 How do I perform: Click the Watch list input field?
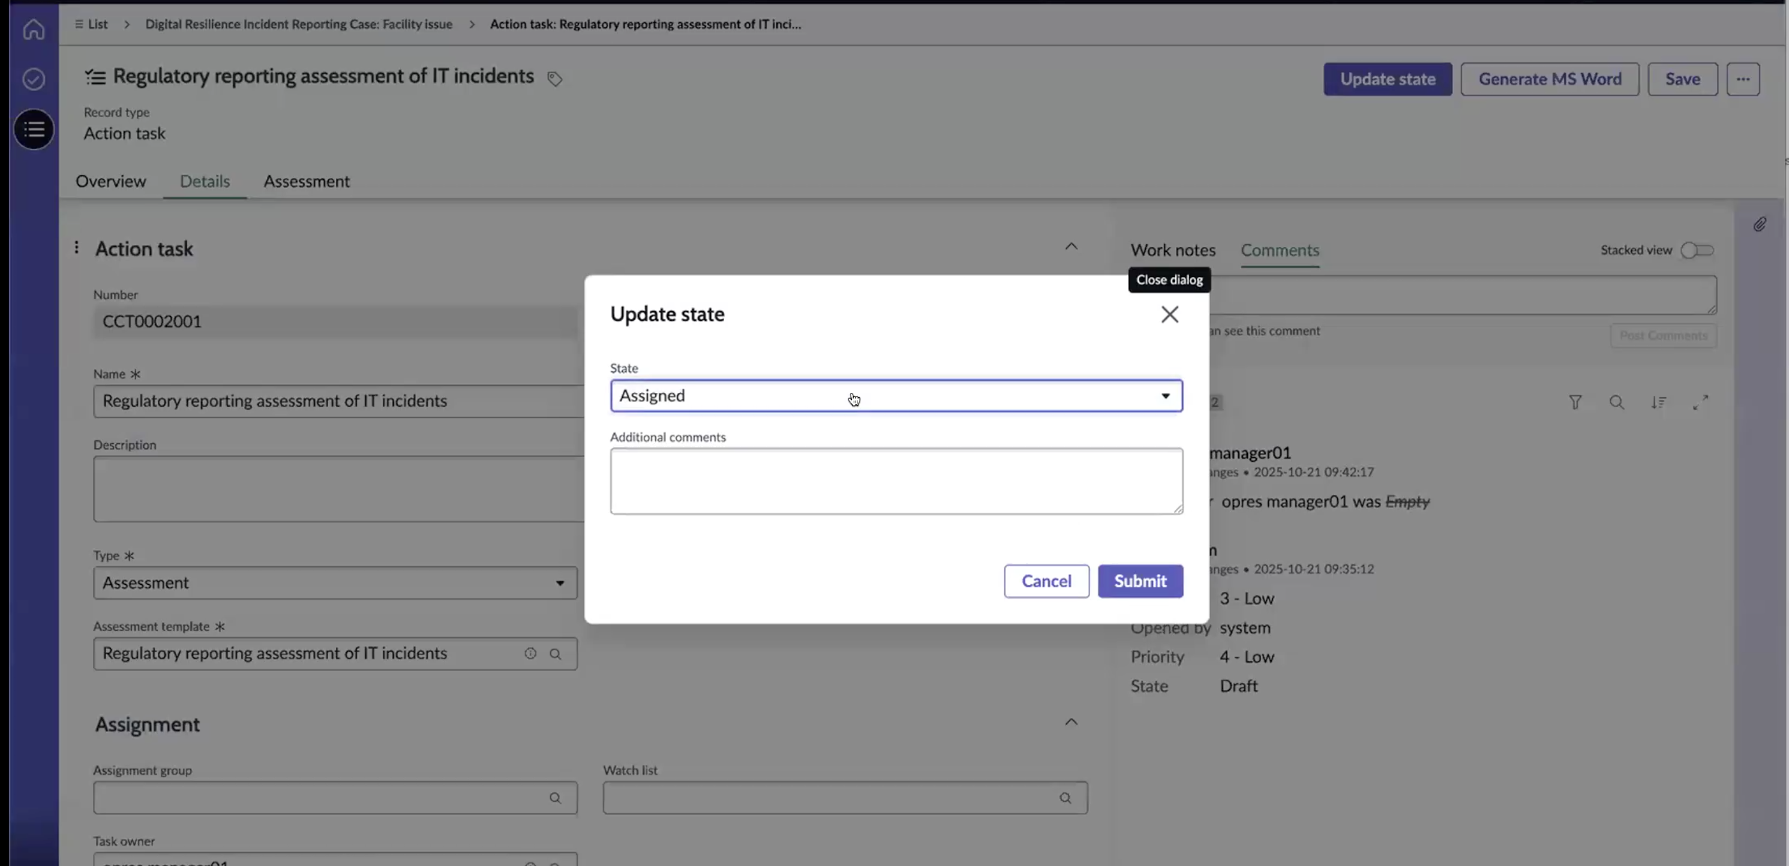[845, 798]
